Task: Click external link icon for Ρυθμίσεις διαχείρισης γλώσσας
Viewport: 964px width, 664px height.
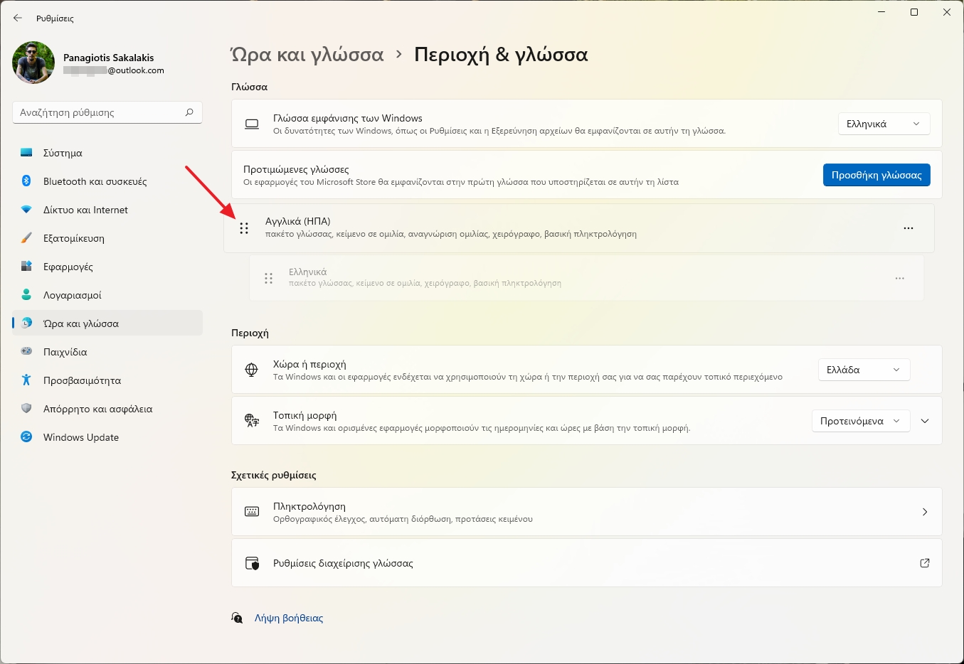Action: pos(924,563)
